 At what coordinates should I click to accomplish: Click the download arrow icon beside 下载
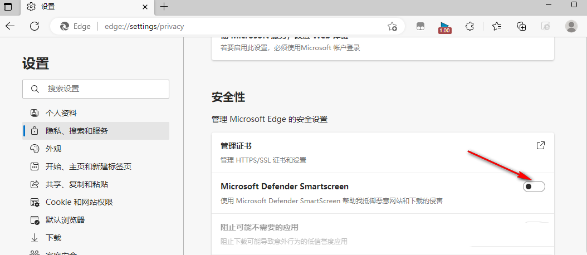pos(35,238)
